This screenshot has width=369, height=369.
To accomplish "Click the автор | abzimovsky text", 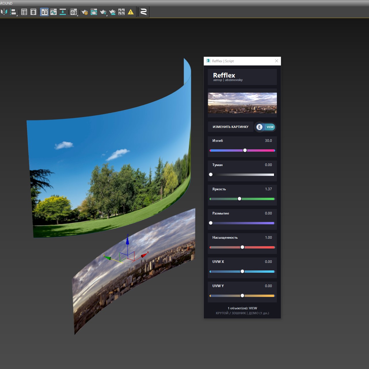I will 228,80.
